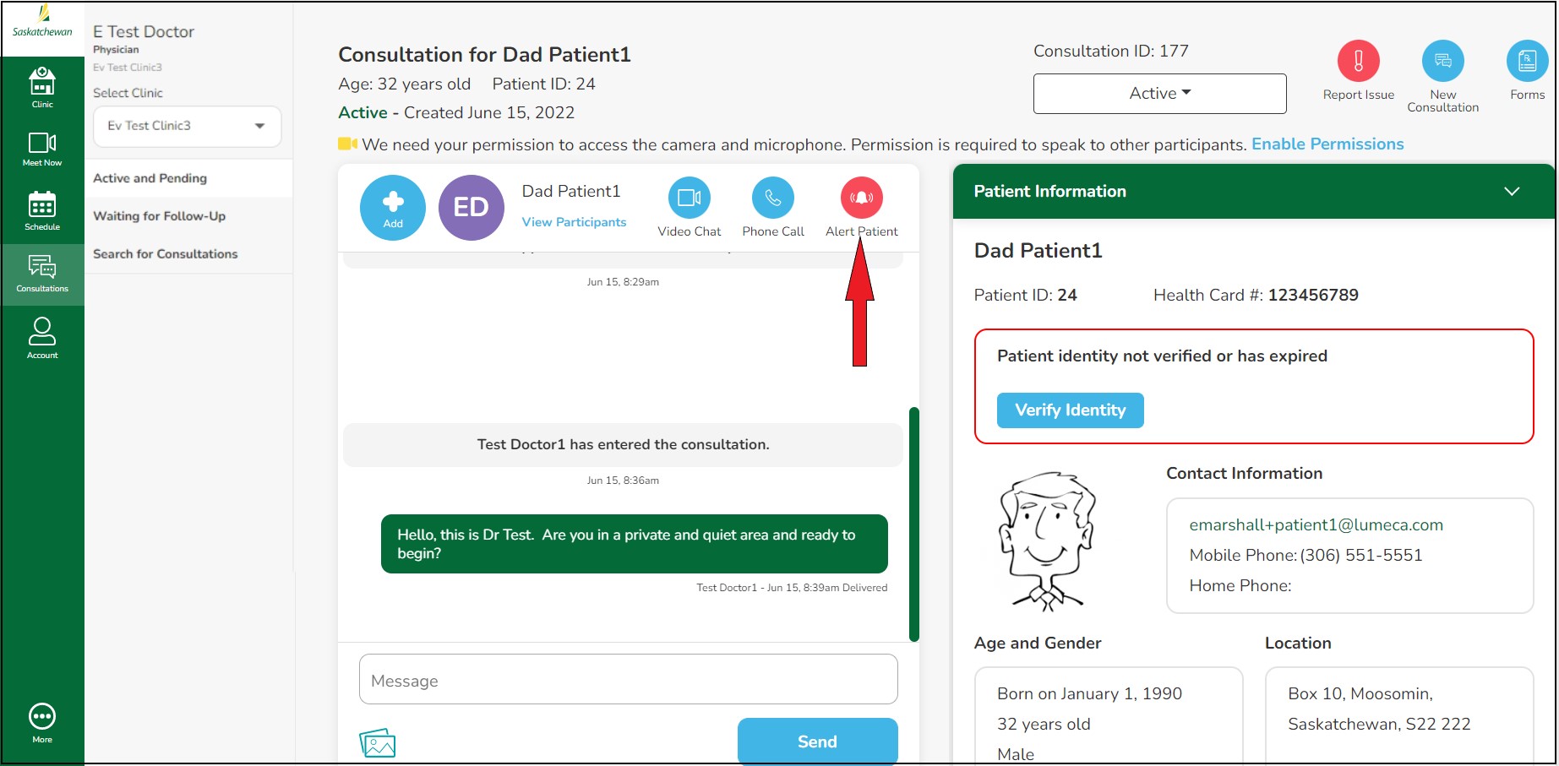This screenshot has height=766, width=1559.
Task: Click the Report Issue icon
Action: pos(1358,62)
